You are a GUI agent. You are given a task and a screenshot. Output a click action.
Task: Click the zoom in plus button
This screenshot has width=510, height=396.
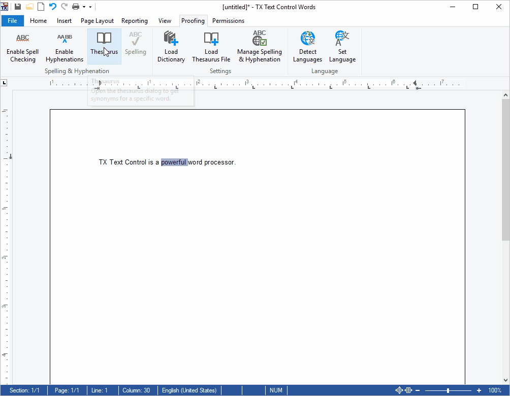pyautogui.click(x=479, y=390)
